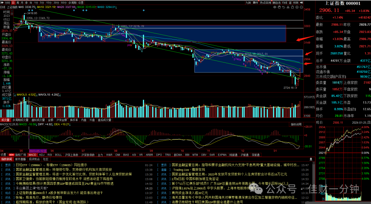The width and height of the screenshot is (371, 204).
Task: Switch to the 股市直播 news tab
Action: pos(20,159)
